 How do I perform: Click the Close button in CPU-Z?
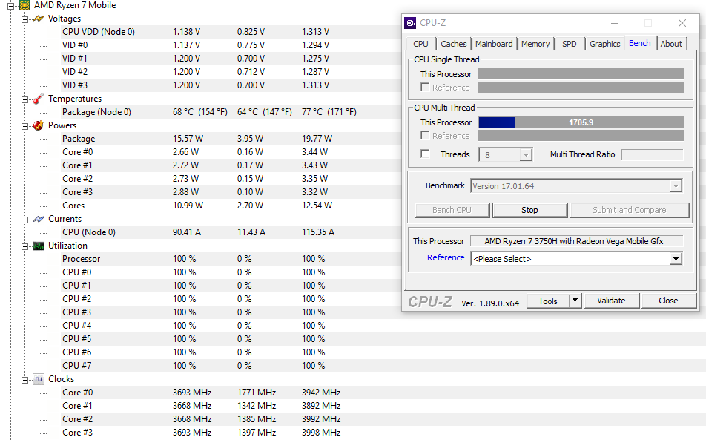point(668,301)
